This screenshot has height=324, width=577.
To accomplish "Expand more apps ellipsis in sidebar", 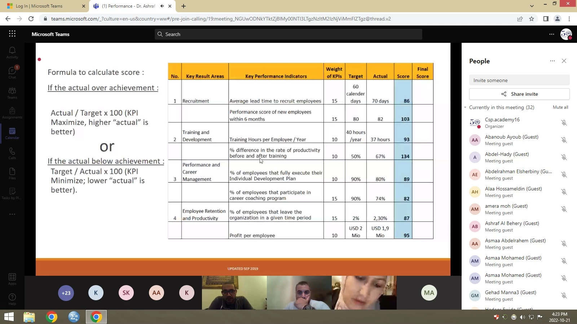I will coord(12,214).
